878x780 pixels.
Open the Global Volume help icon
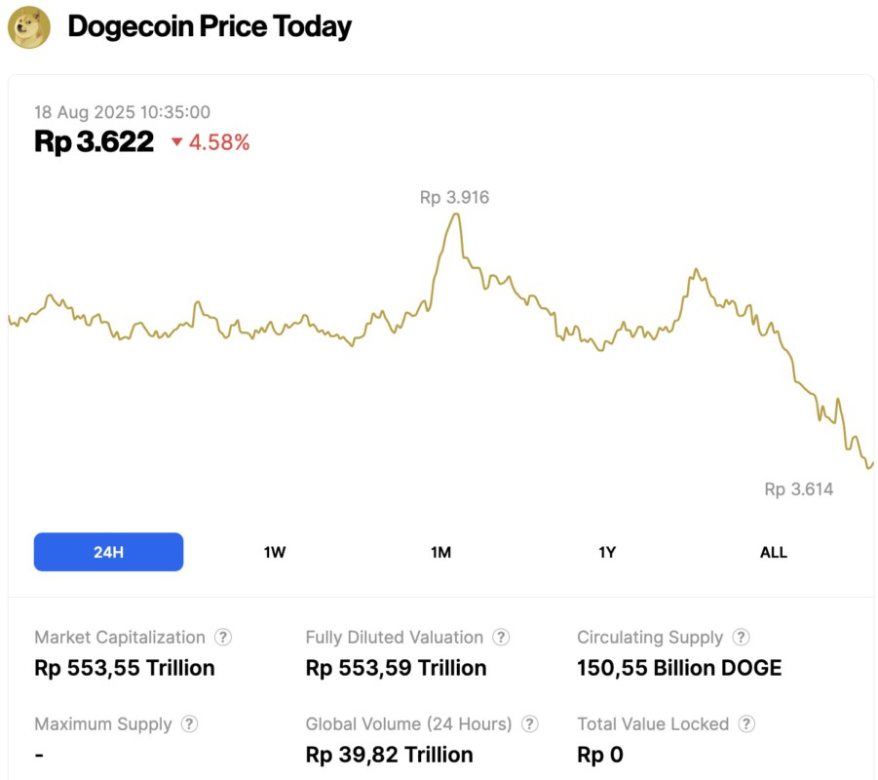pos(530,724)
